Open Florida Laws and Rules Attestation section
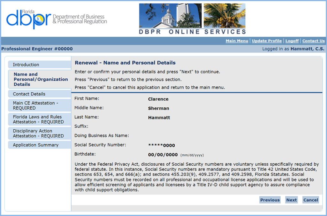The height and width of the screenshot is (216, 327). (39, 119)
